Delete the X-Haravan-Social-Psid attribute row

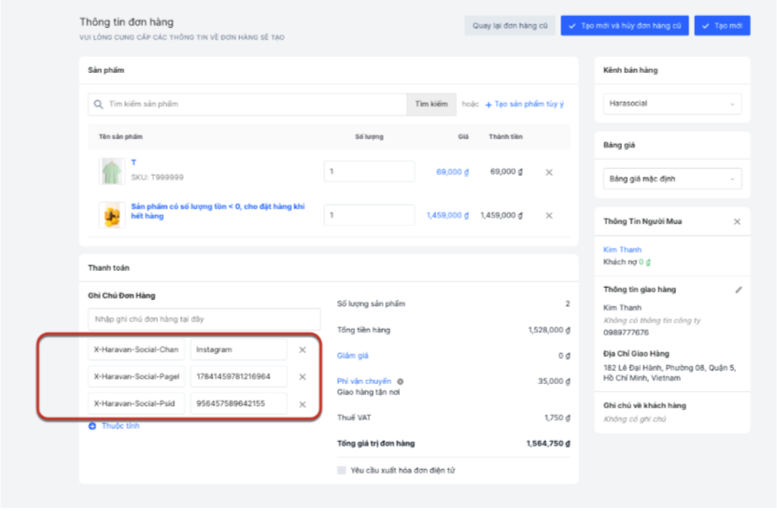[x=303, y=405]
